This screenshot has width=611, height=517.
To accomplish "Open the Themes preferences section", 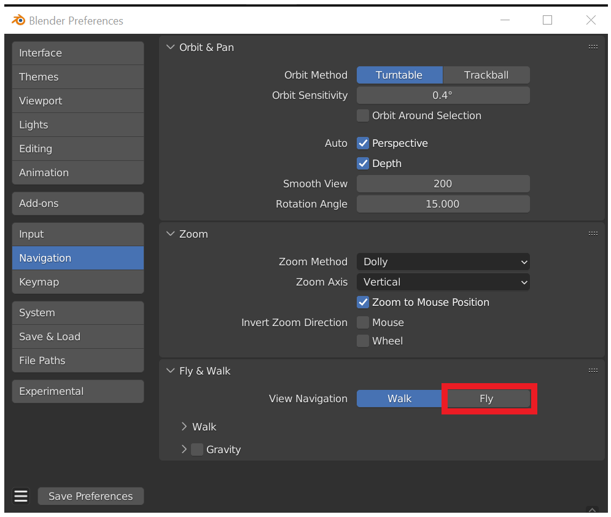I will pyautogui.click(x=77, y=77).
